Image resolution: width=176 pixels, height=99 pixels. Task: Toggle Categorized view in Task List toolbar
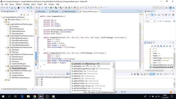coord(152,15)
